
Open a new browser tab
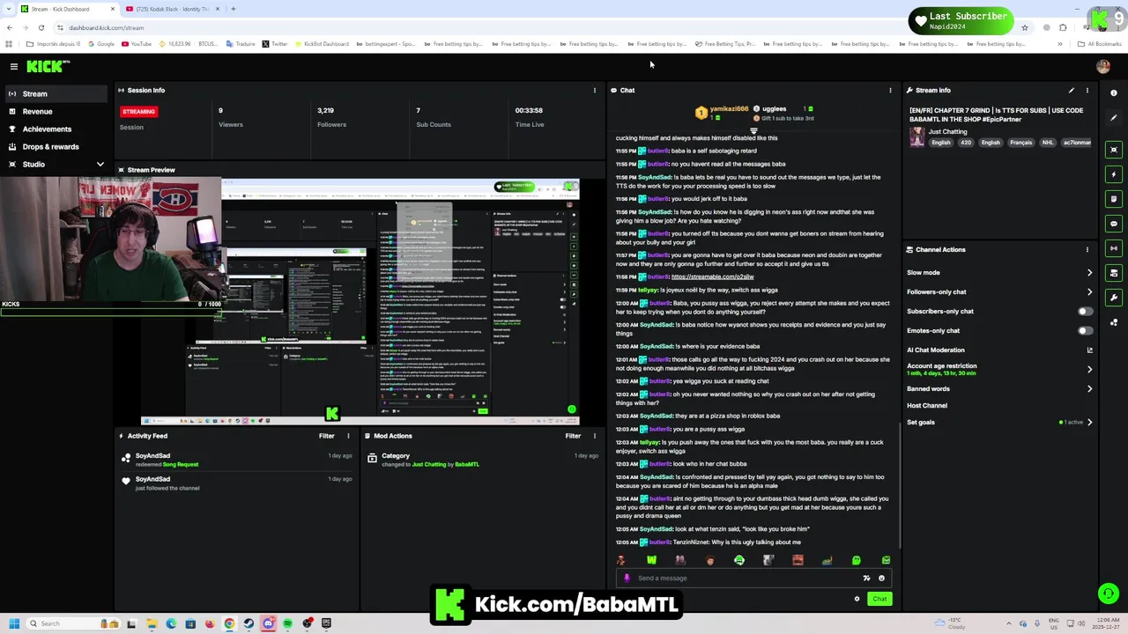click(233, 9)
